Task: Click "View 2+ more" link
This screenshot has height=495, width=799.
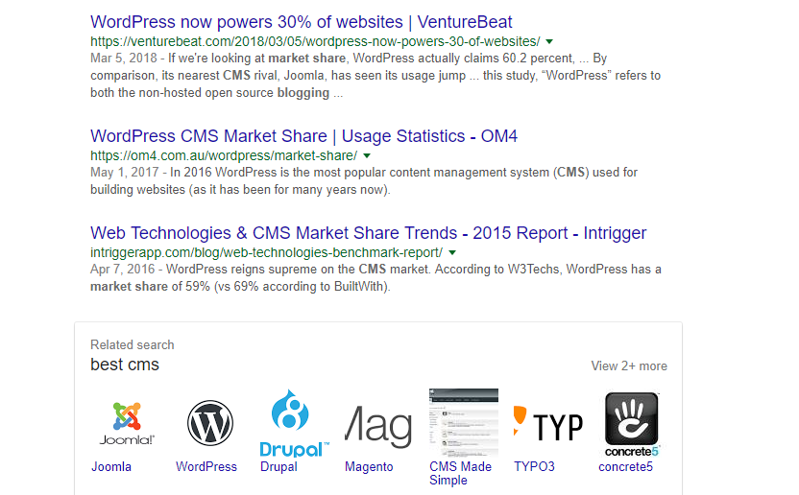Action: (629, 366)
